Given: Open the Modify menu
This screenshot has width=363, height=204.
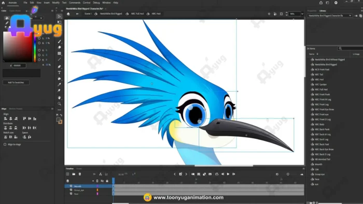Looking at the screenshot, I should tap(56, 3).
